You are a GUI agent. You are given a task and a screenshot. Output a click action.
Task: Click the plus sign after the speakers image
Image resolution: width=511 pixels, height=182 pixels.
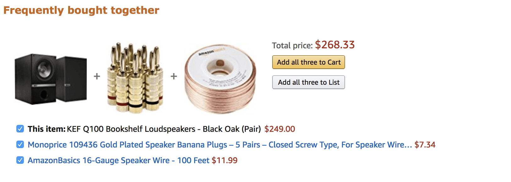click(x=97, y=76)
